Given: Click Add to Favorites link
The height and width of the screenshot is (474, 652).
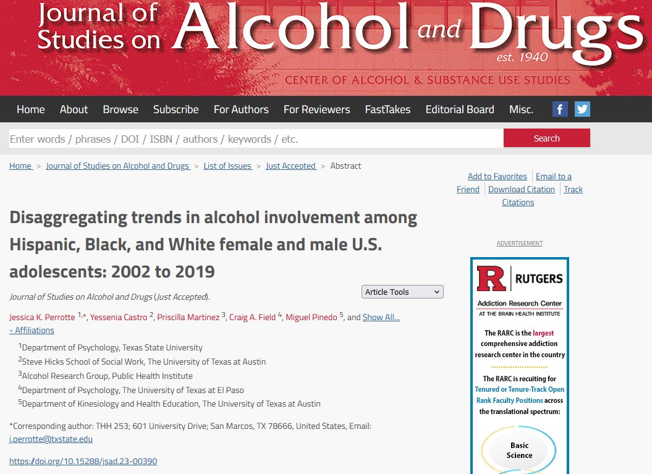Looking at the screenshot, I should [x=497, y=176].
